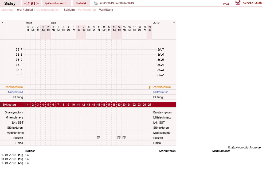Click the Medikamente column heading below the chart
Screen dimensions: 262x172
221,151
